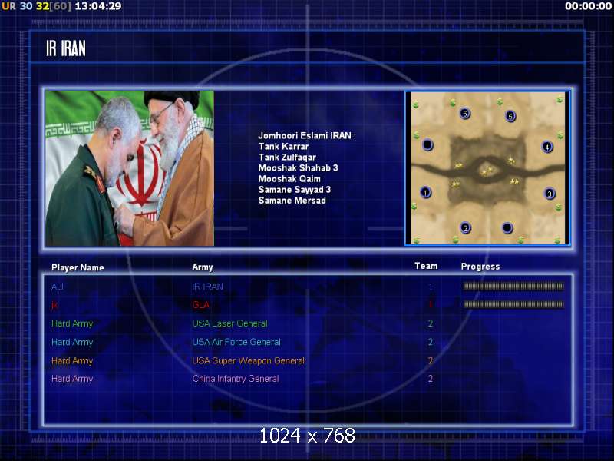Click the supply icon in the map's top-left corner

coord(416,104)
